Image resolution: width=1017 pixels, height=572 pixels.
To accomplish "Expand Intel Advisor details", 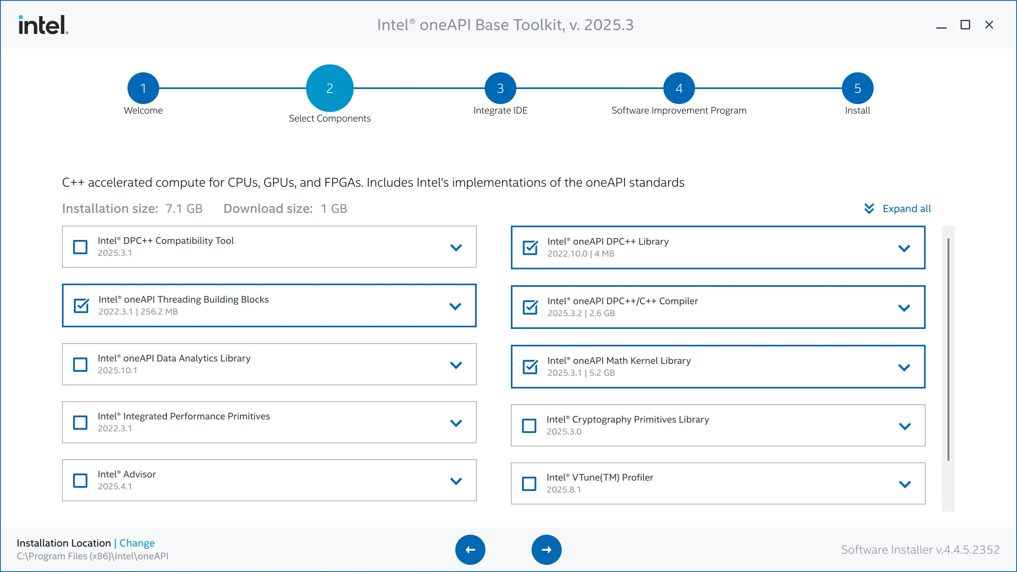I will 456,481.
